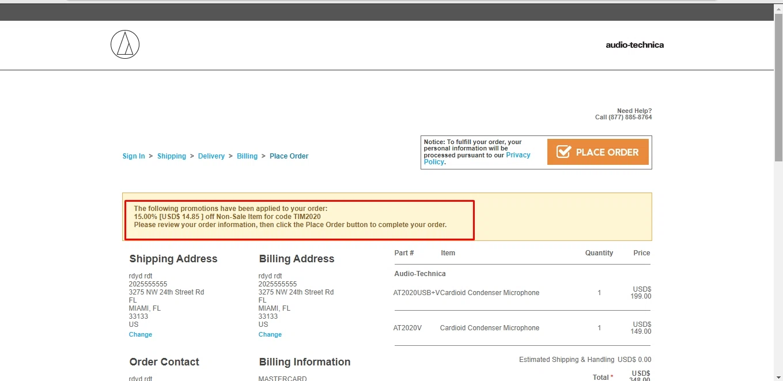Click the Part # column header
The image size is (783, 381).
point(404,253)
